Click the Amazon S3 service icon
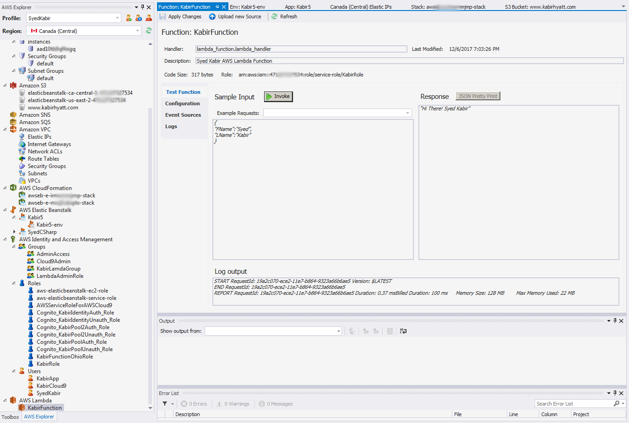This screenshot has width=629, height=423. [13, 86]
